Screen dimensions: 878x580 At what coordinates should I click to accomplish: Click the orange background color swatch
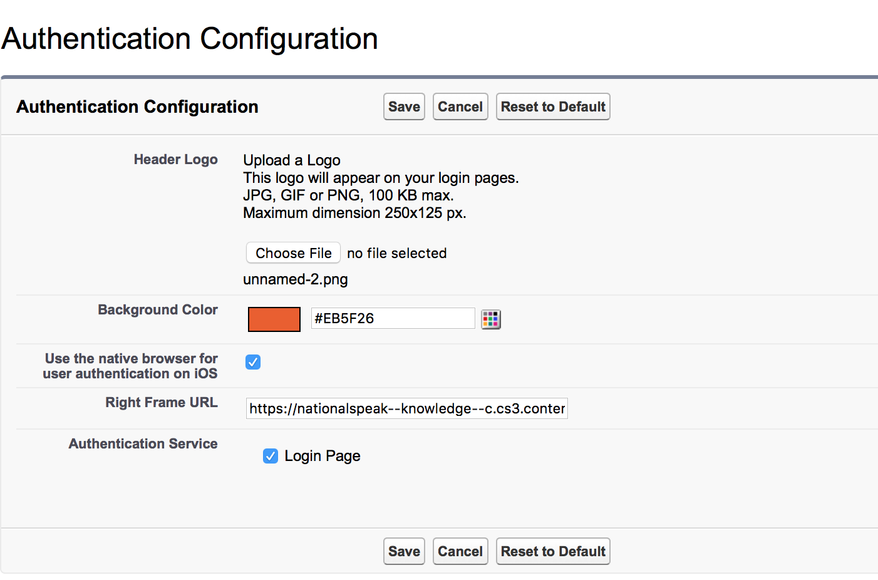[274, 319]
